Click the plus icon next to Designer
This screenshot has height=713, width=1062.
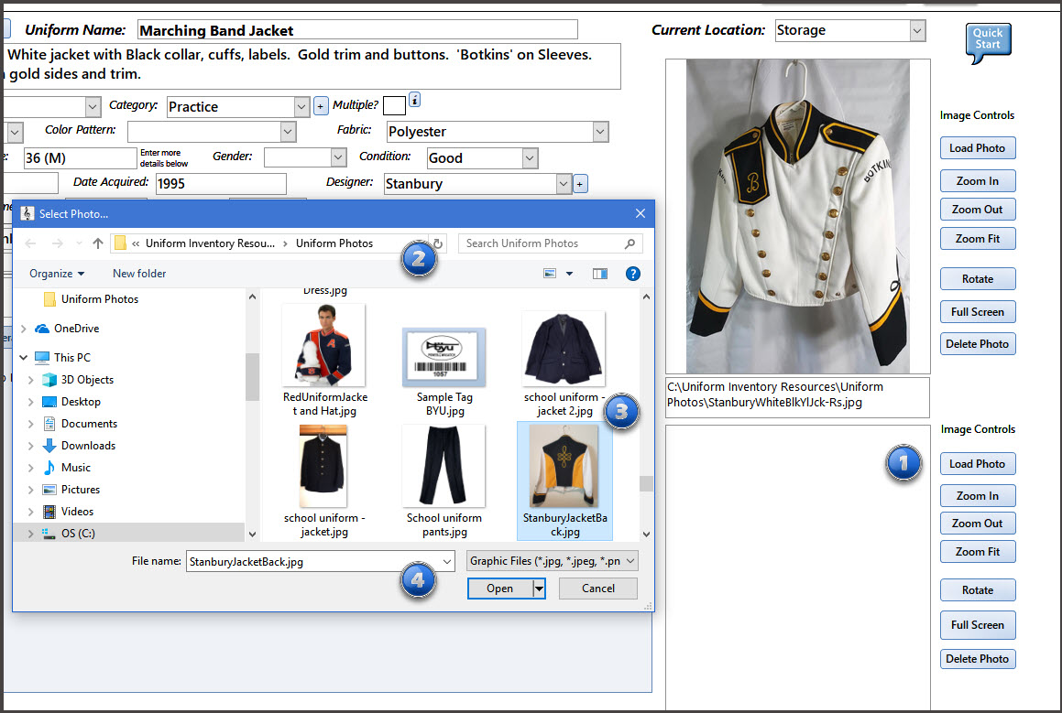580,184
